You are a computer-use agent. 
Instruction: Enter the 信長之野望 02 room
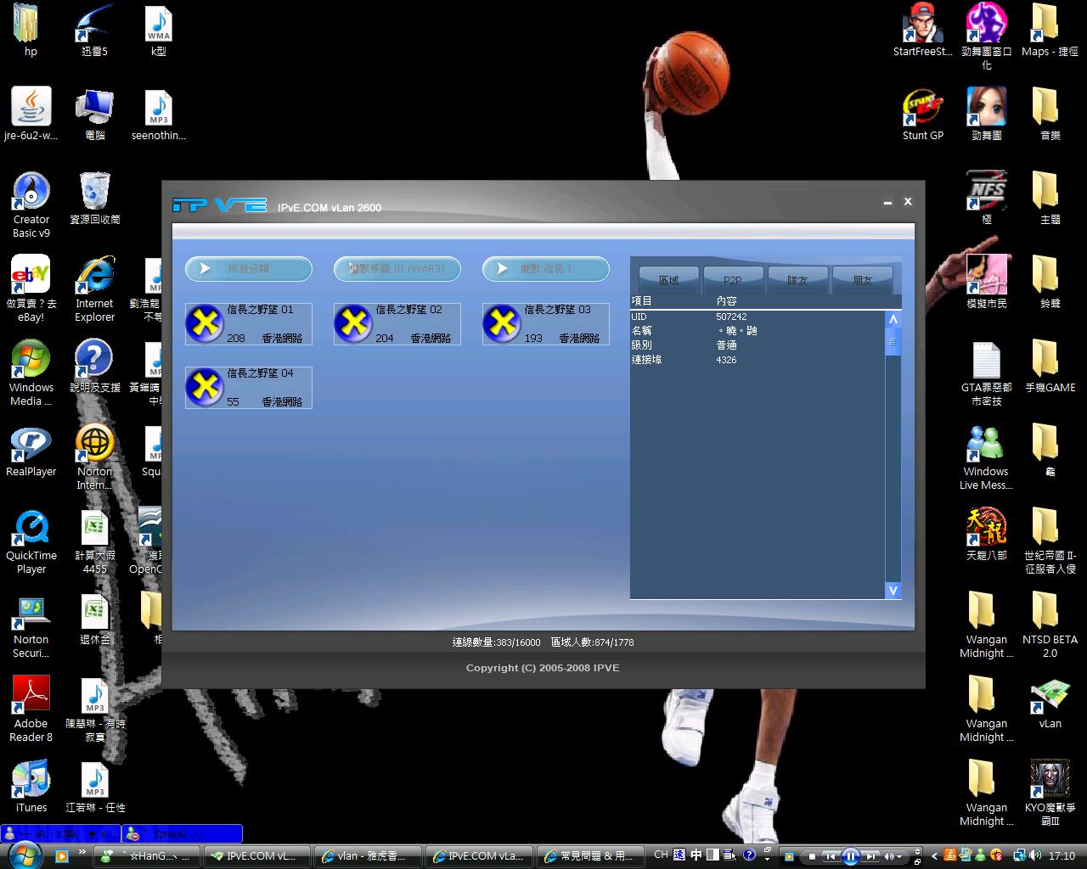point(397,324)
